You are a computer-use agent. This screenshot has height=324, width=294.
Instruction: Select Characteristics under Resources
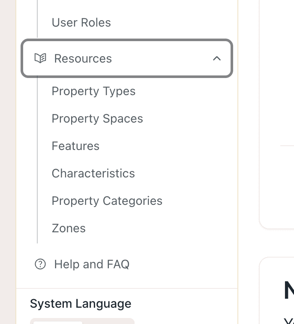pos(93,174)
